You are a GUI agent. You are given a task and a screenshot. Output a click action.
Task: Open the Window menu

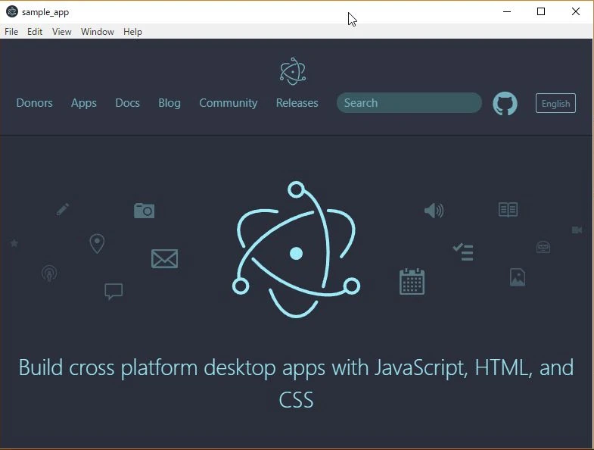coord(98,32)
